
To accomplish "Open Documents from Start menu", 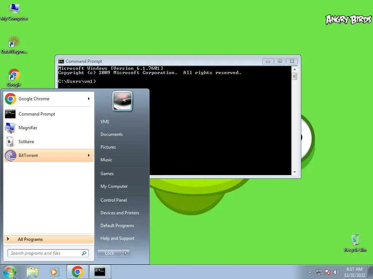I will coord(111,134).
